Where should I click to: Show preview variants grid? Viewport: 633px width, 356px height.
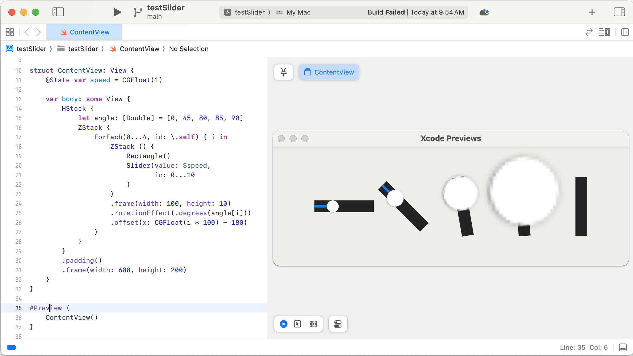tap(313, 324)
